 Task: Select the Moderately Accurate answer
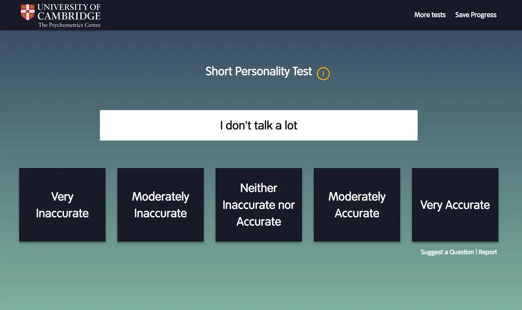coord(357,205)
